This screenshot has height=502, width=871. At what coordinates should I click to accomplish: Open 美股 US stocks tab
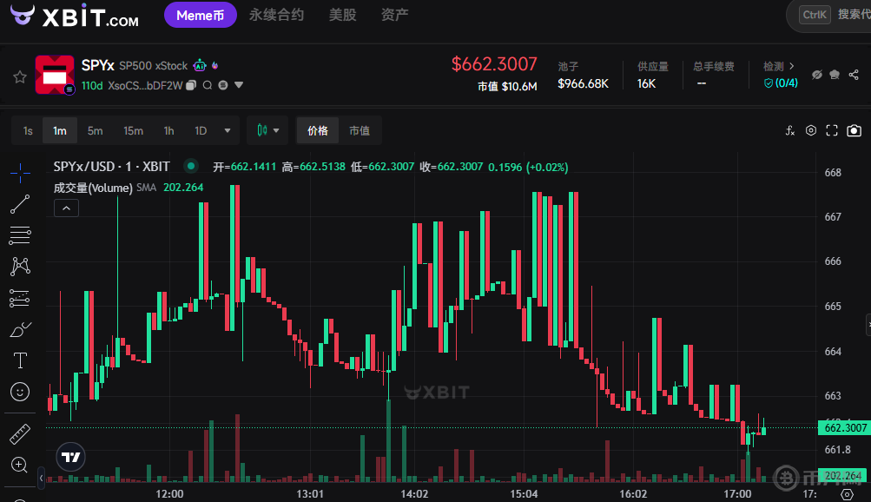[x=343, y=15]
